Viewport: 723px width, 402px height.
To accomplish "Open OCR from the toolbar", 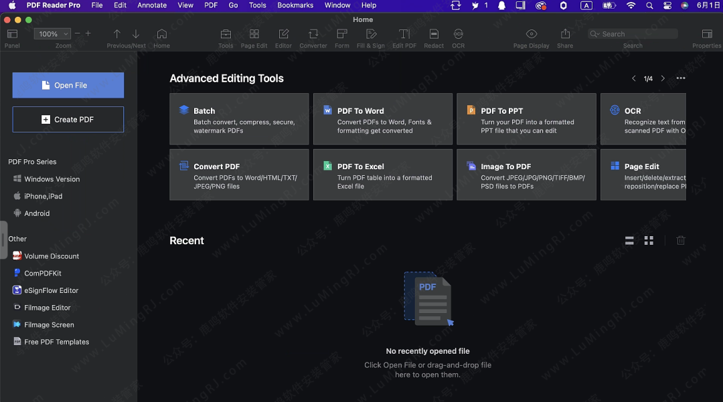I will tap(458, 34).
